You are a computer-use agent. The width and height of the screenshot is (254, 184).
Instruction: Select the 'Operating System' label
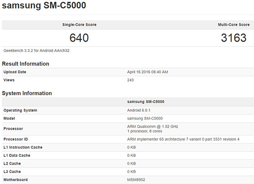pos(20,110)
